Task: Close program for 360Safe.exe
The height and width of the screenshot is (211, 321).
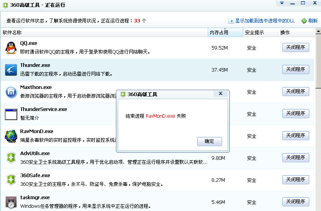Action: click(x=295, y=180)
